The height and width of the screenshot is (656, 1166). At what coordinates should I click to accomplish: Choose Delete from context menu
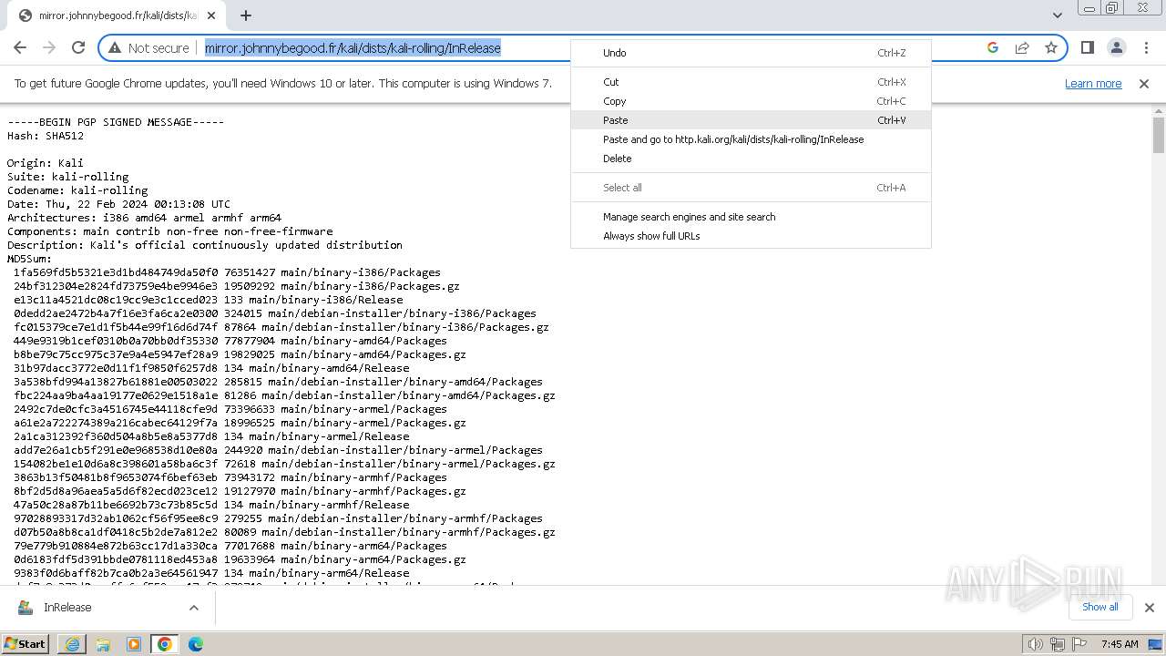tap(751, 159)
